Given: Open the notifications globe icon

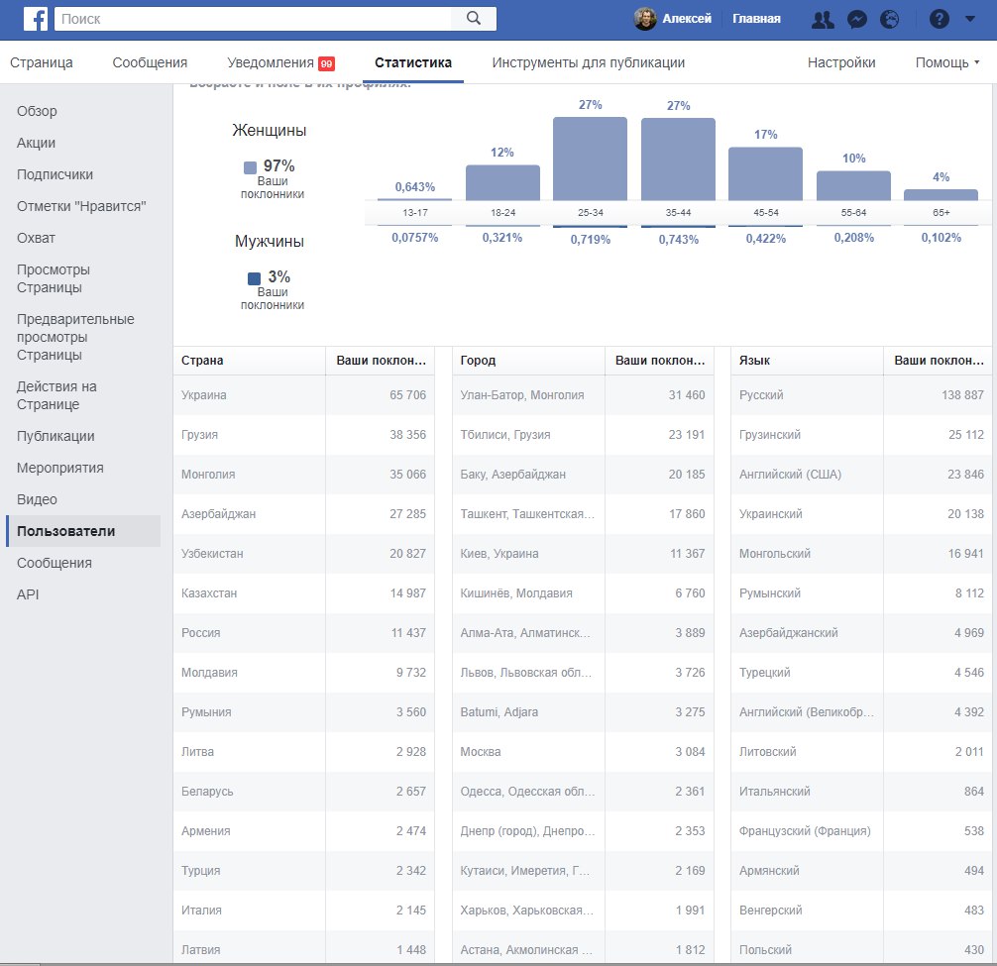Looking at the screenshot, I should pos(889,19).
